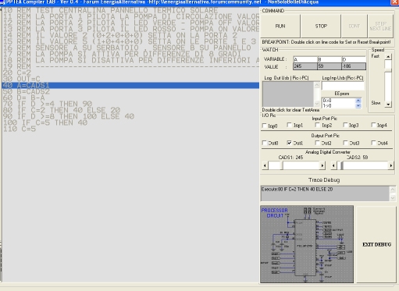Viewport: 399px width, 291px height.
Task: Click the value 59 watch cell
Action: tap(330, 66)
